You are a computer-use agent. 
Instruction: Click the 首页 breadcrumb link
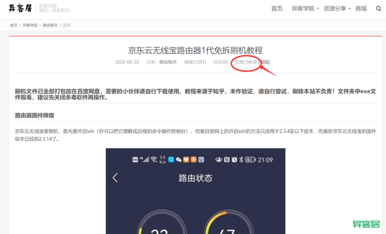(x=14, y=25)
